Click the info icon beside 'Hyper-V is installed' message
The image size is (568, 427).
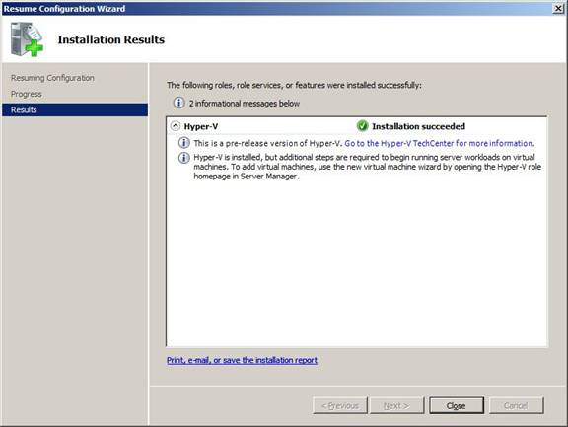(x=184, y=158)
